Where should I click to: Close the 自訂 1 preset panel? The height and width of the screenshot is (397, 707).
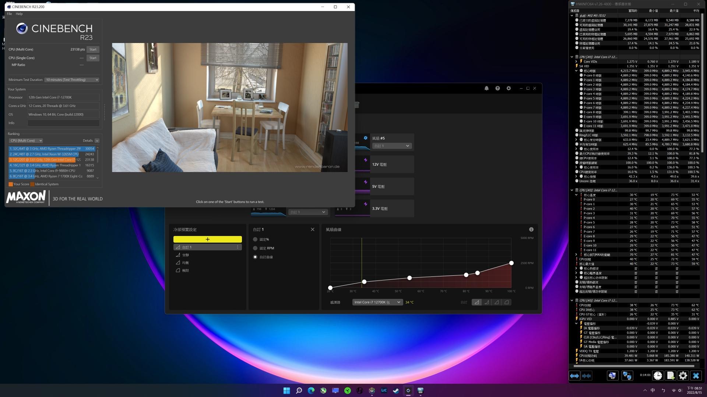(313, 229)
